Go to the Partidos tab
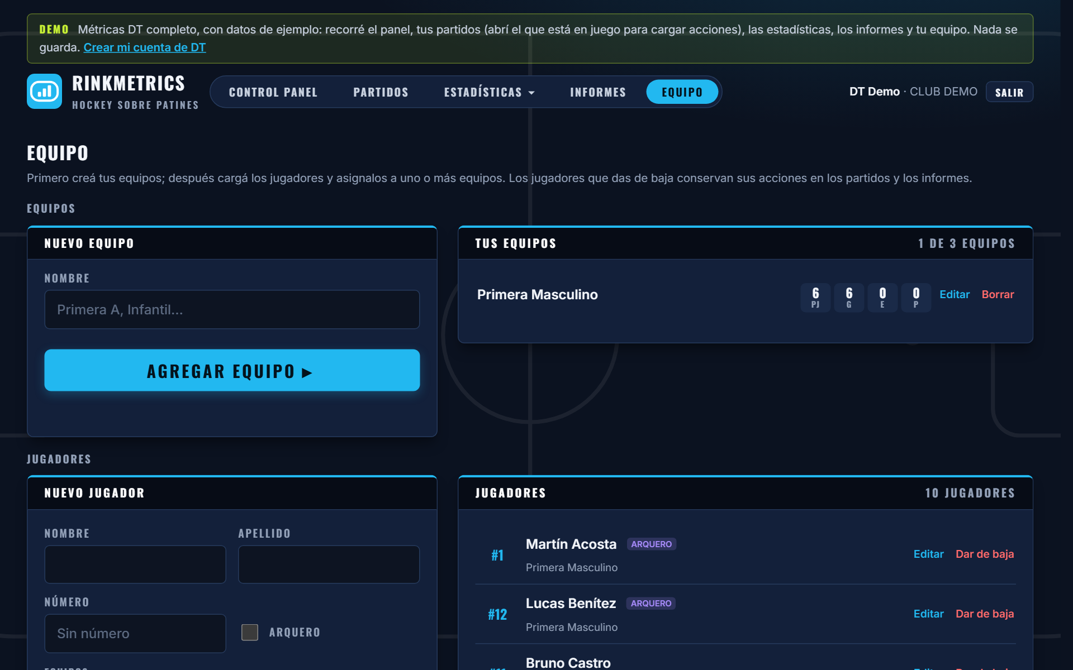This screenshot has width=1073, height=670. (x=381, y=92)
